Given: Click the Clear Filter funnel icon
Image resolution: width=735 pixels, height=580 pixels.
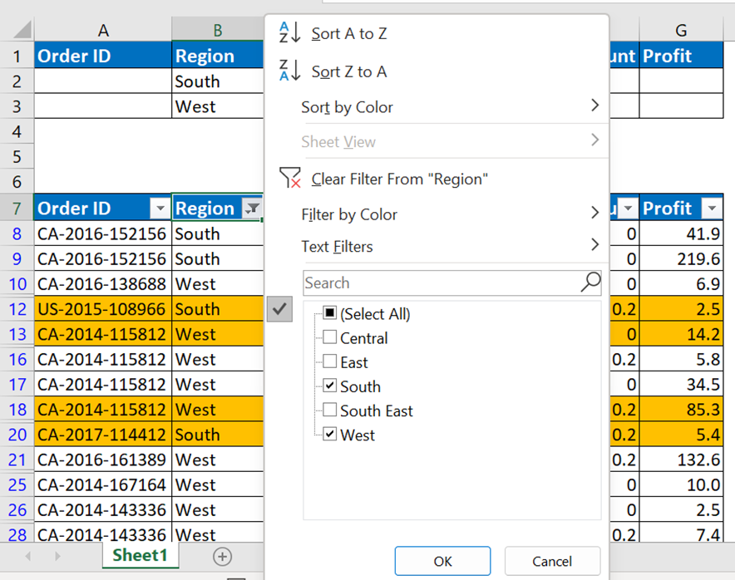Looking at the screenshot, I should coord(290,178).
